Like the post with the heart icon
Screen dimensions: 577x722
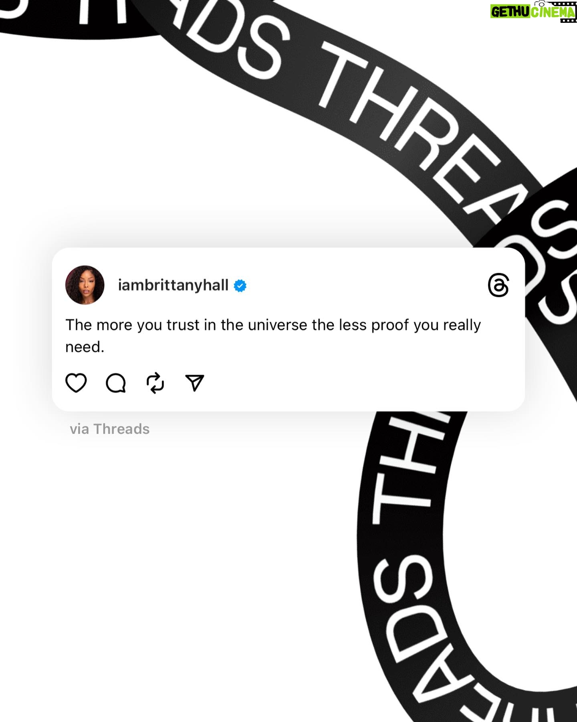click(x=76, y=383)
